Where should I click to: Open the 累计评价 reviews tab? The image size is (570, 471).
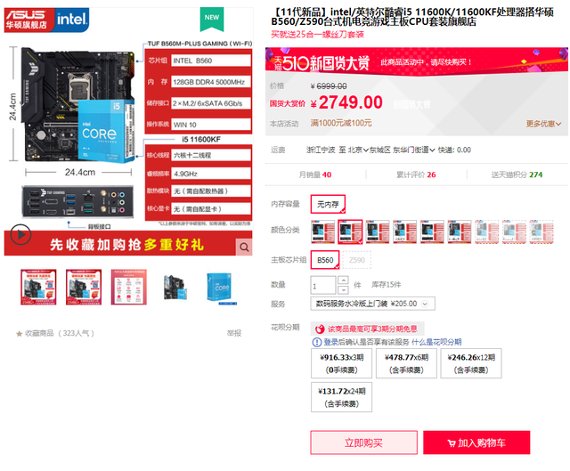[416, 175]
